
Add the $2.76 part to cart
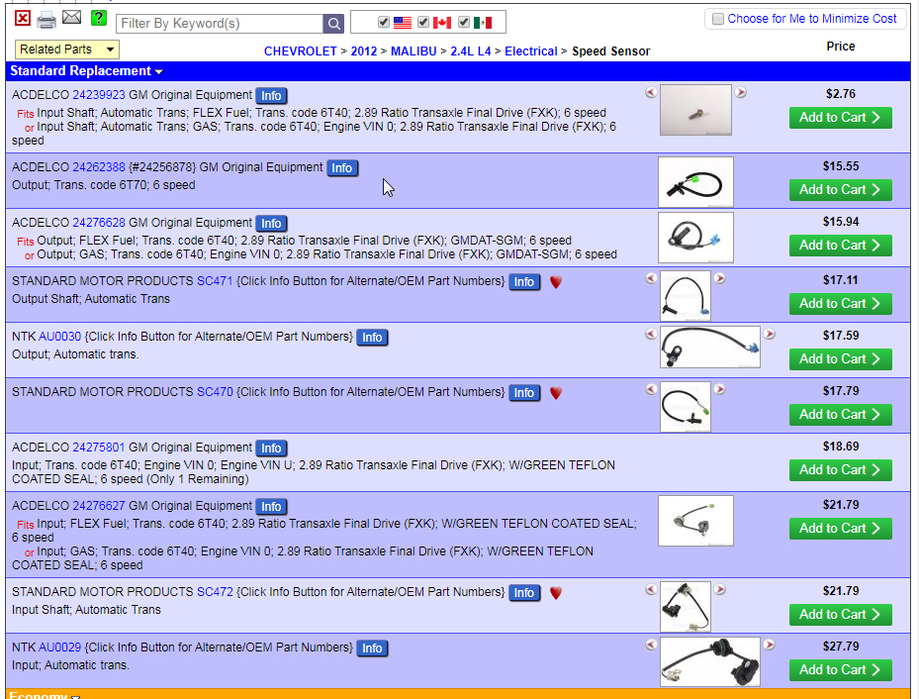(x=841, y=117)
